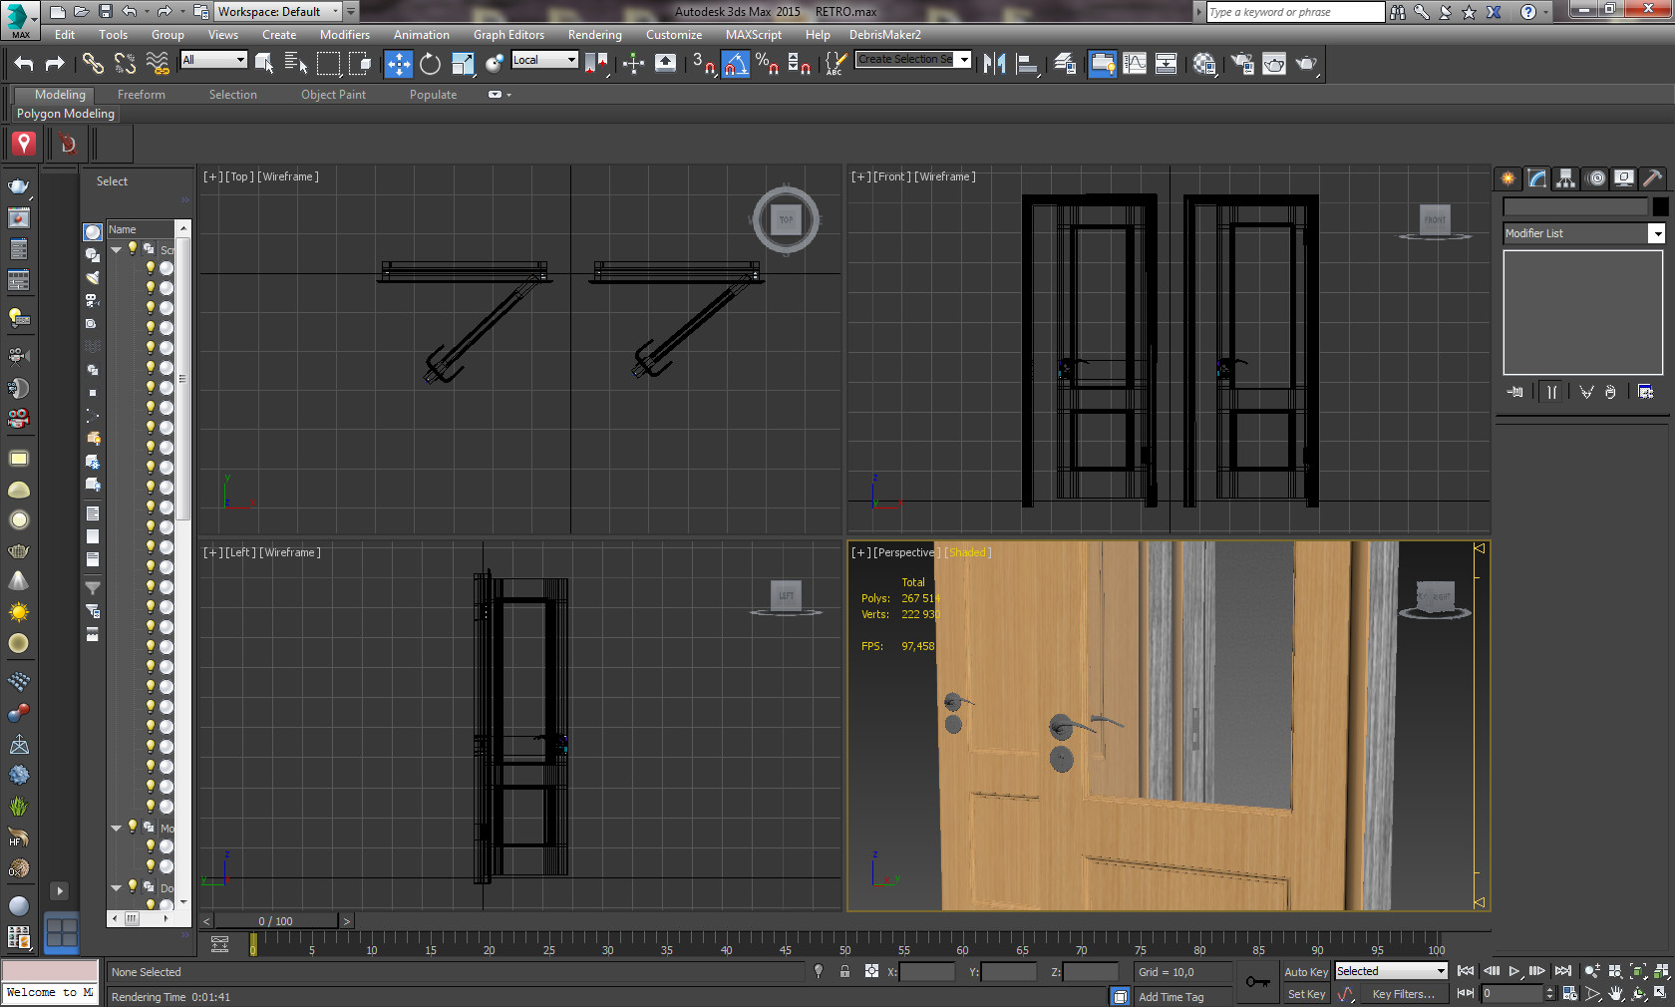This screenshot has width=1675, height=1007.
Task: Click the Mirror tool icon
Action: coord(994,64)
